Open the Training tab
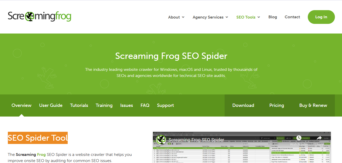This screenshot has width=342, height=163. [x=104, y=105]
